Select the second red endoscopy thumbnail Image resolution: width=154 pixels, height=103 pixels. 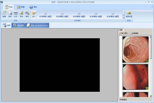[x=136, y=77]
